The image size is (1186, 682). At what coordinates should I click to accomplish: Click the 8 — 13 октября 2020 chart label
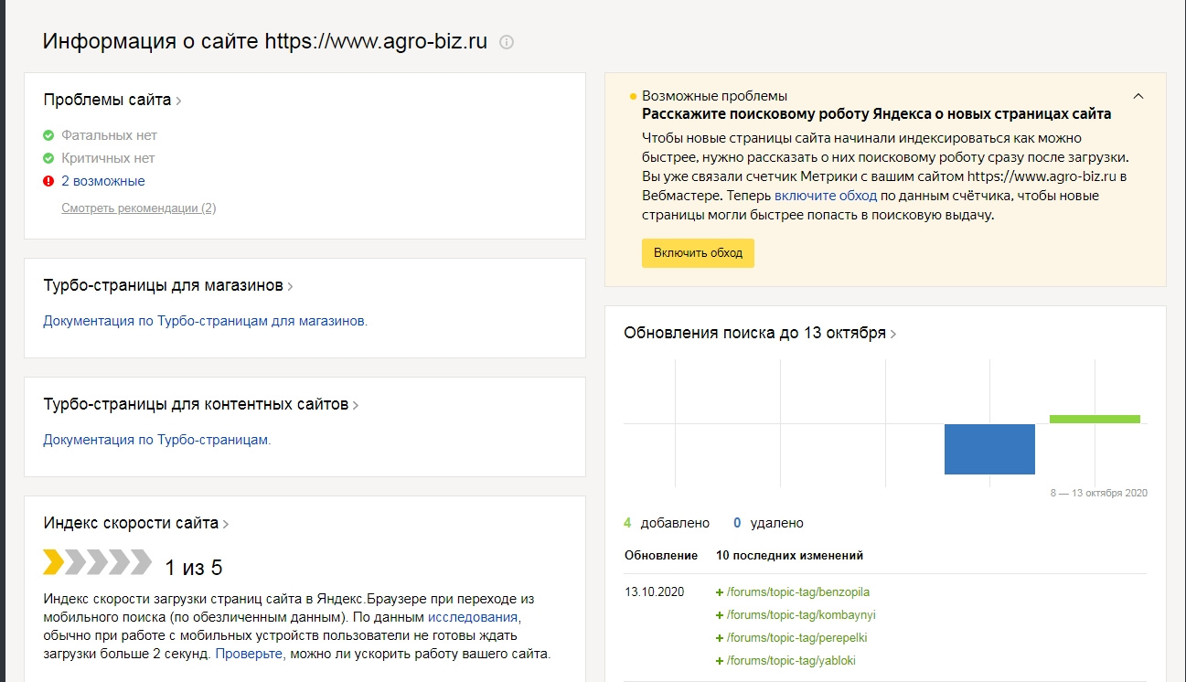(x=1098, y=493)
